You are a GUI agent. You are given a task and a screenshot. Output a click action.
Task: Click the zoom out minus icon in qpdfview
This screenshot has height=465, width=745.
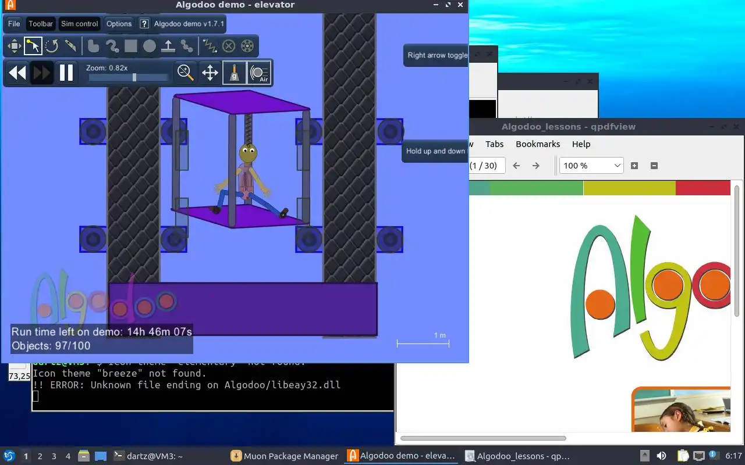click(x=654, y=166)
